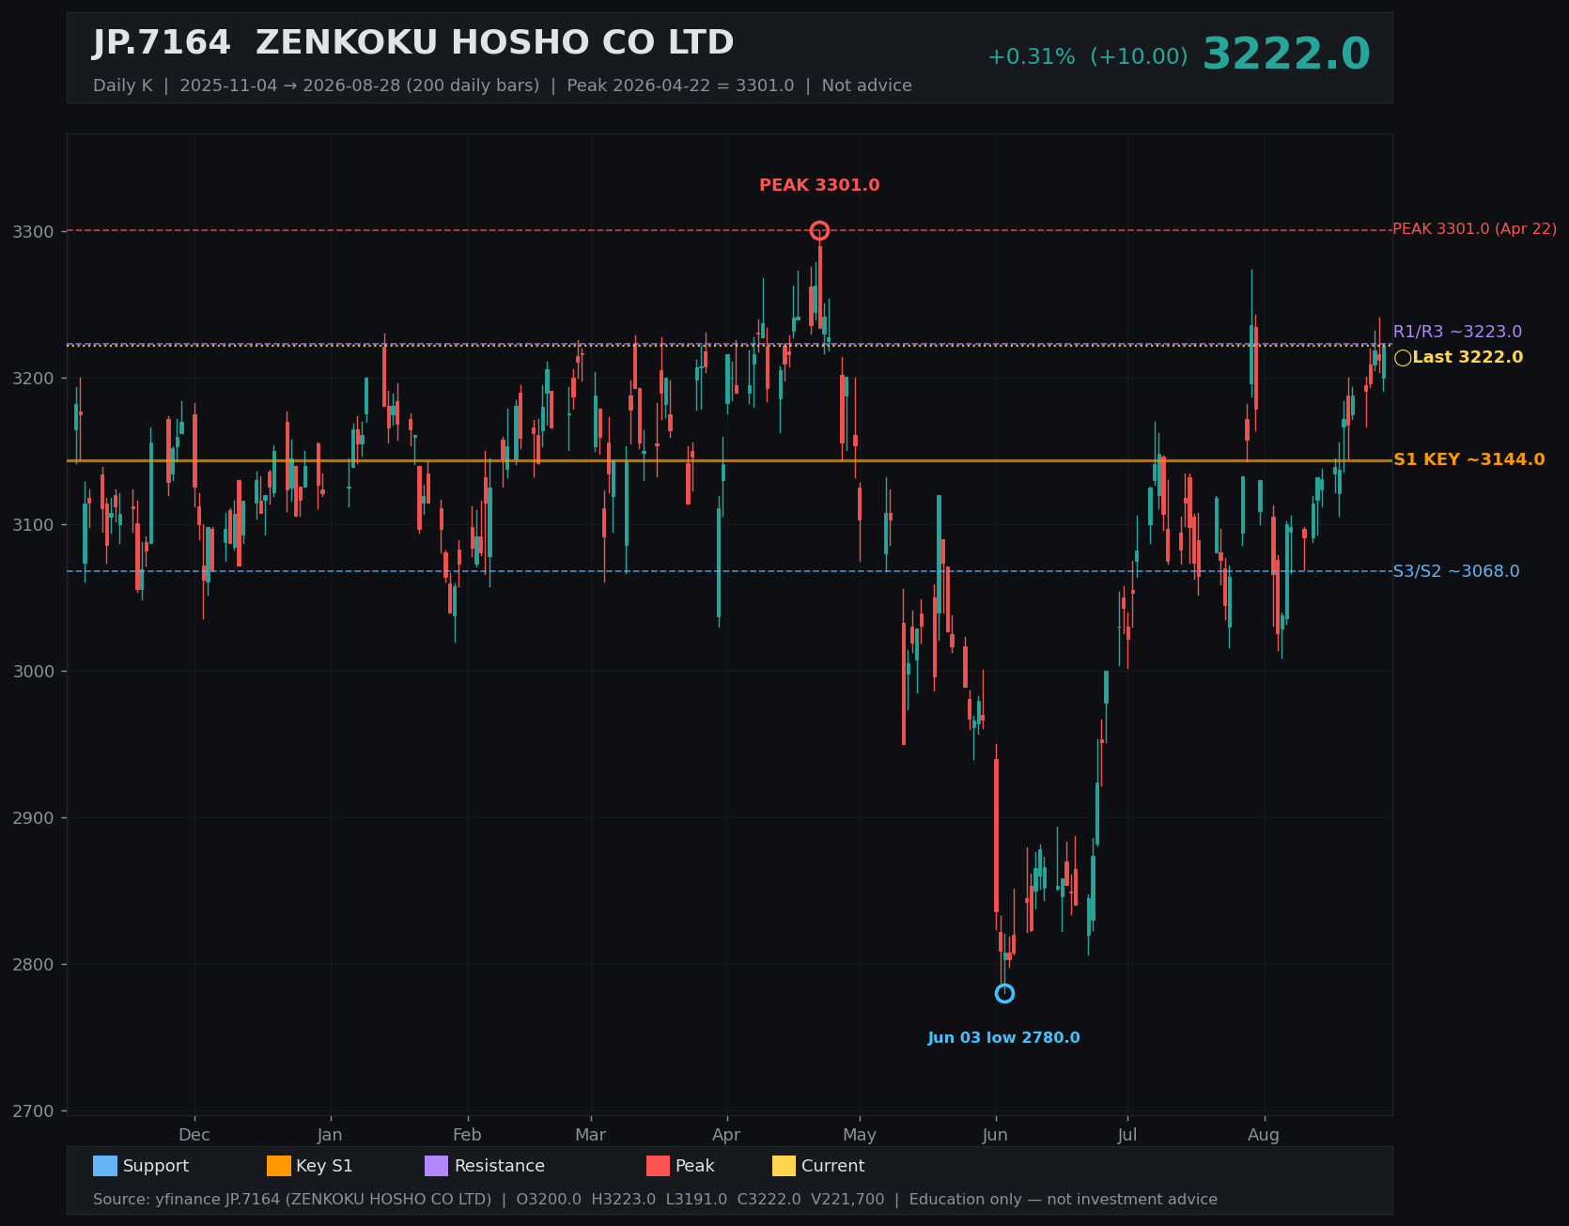Click the Mar x-axis month label
This screenshot has width=1569, height=1226.
591,1135
